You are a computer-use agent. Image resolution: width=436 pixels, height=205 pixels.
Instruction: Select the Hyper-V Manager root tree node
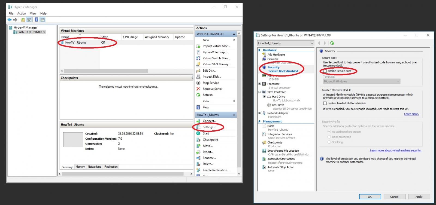click(23, 27)
